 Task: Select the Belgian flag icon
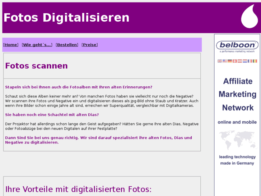pyautogui.click(x=255, y=61)
